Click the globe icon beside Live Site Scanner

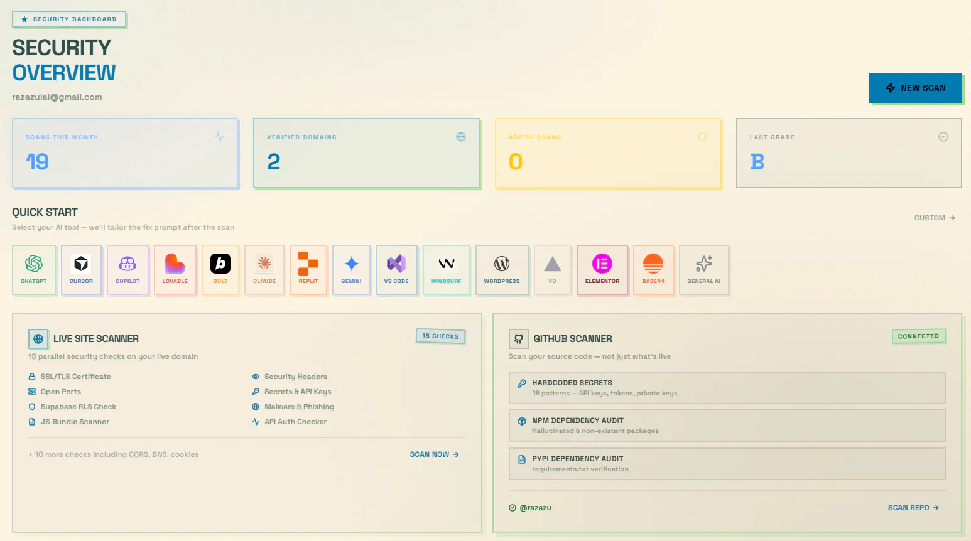click(38, 339)
